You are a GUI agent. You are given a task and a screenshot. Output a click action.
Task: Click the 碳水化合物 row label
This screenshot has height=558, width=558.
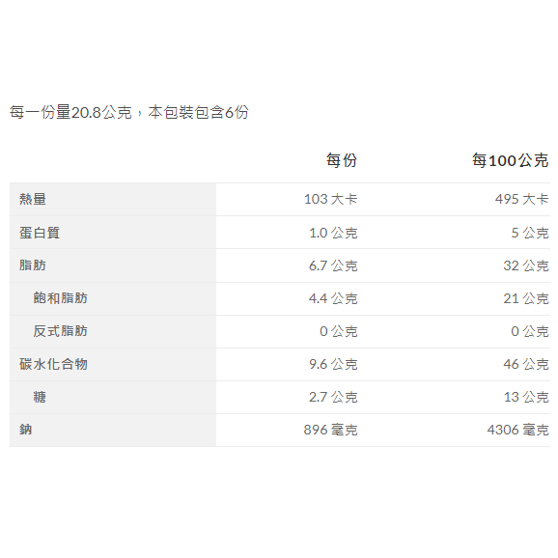(x=53, y=364)
